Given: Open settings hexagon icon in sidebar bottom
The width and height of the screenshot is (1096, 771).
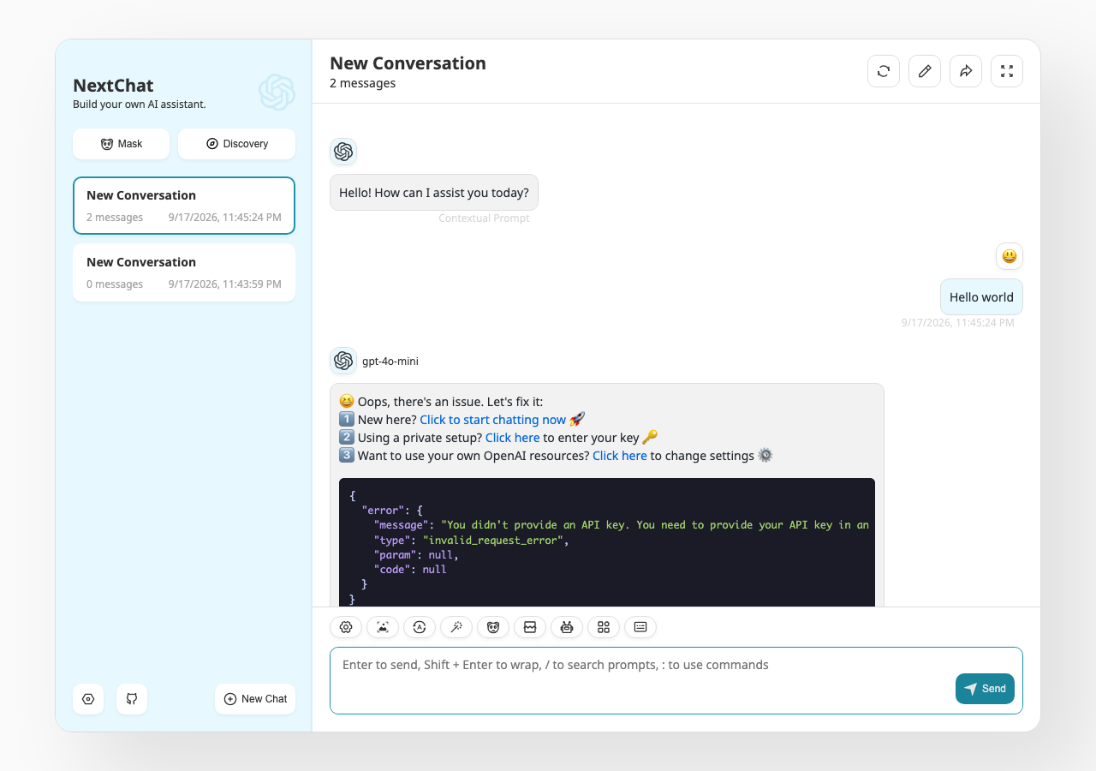Looking at the screenshot, I should 88,699.
